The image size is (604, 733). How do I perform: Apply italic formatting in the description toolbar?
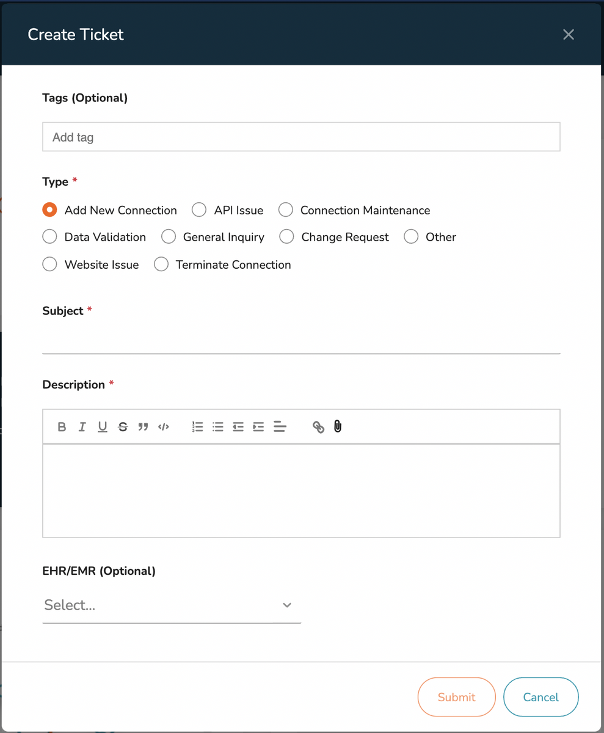click(82, 426)
